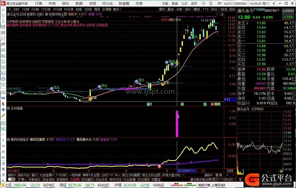Open the RSI indicator icon
This screenshot has height=188, width=296.
(3, 98)
